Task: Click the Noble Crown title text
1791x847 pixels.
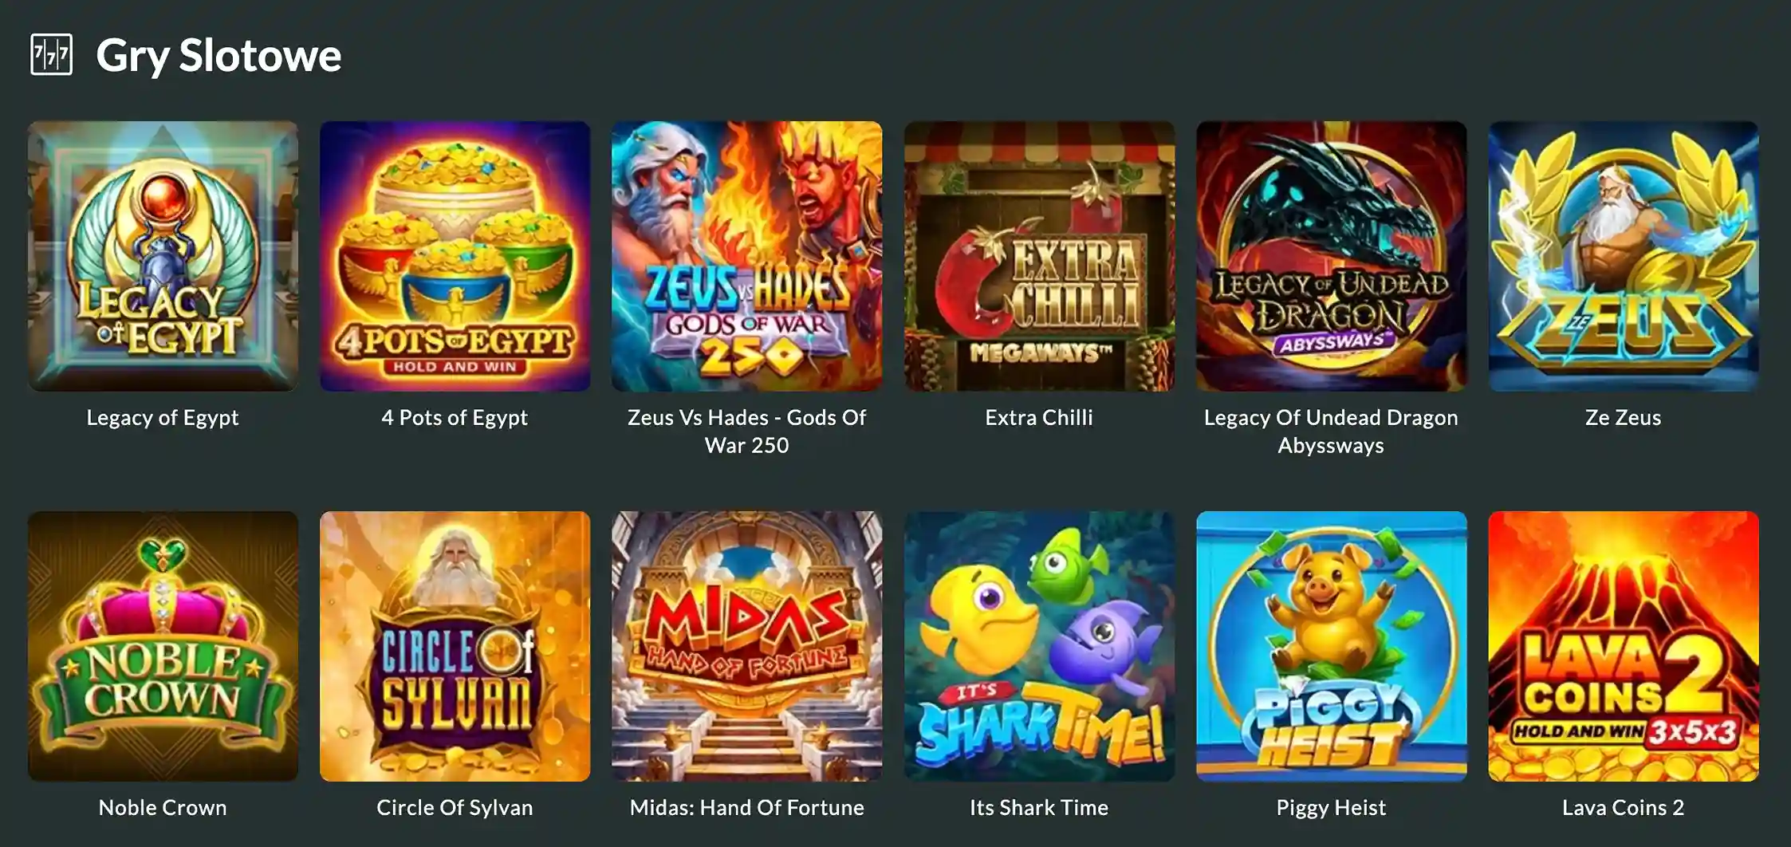Action: (163, 808)
